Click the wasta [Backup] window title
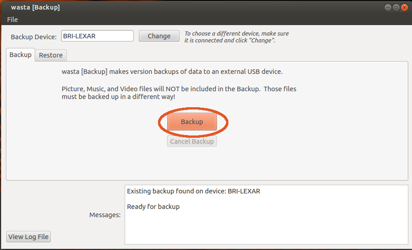412x250 pixels. point(35,7)
